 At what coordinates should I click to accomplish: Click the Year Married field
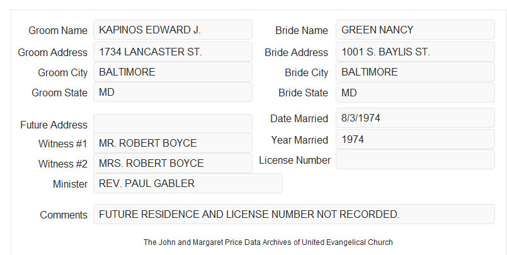[x=415, y=139]
